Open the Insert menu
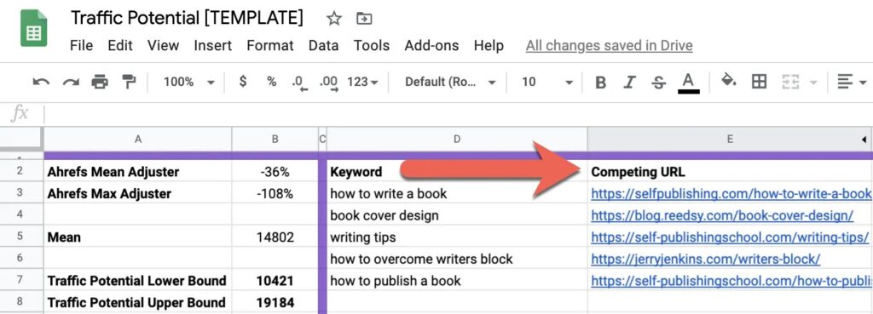Viewport: 873px width, 314px height. pos(212,46)
